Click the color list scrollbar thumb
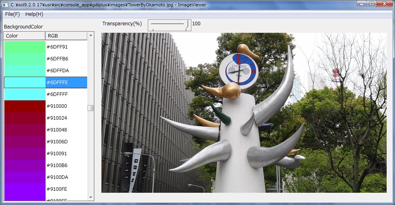Screen dimensions: 395x205 tap(91, 108)
